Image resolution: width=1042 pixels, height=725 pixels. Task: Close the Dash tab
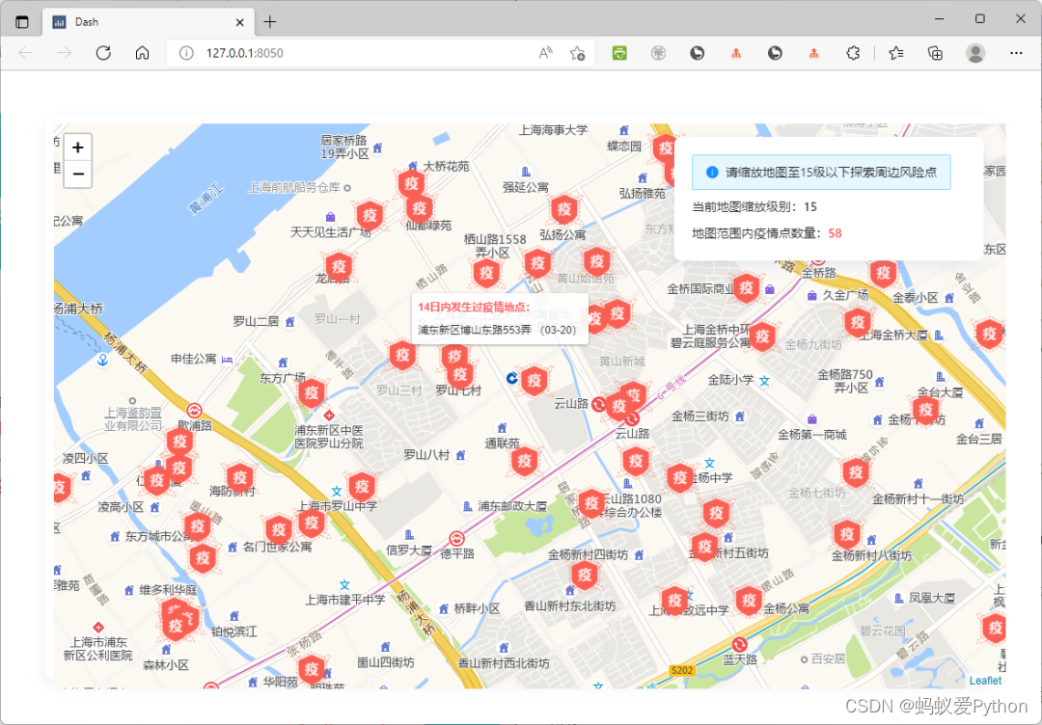point(240,22)
